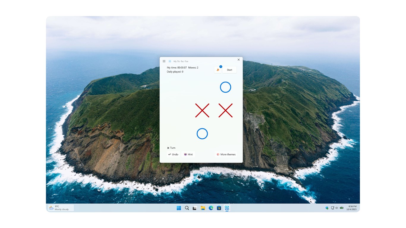Open Windows Security tray icon
Viewport: 406px width, 228px height.
[x=327, y=208]
